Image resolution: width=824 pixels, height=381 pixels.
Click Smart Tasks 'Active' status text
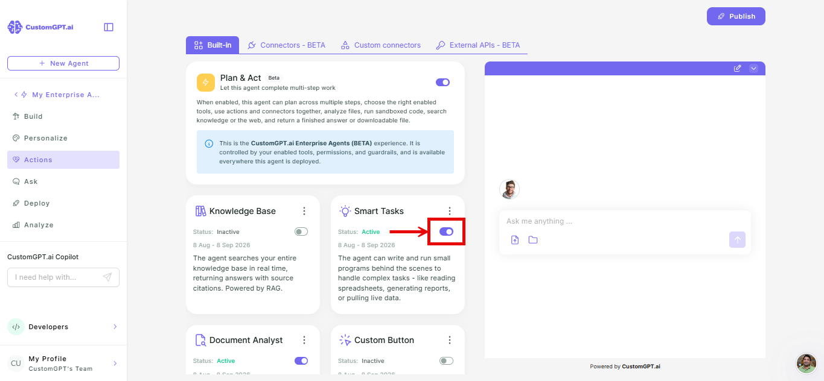click(371, 231)
